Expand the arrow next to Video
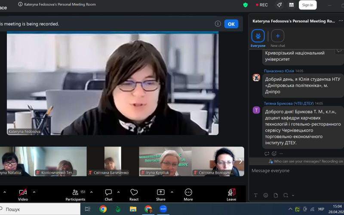The width and height of the screenshot is (344, 215). (x=34, y=192)
